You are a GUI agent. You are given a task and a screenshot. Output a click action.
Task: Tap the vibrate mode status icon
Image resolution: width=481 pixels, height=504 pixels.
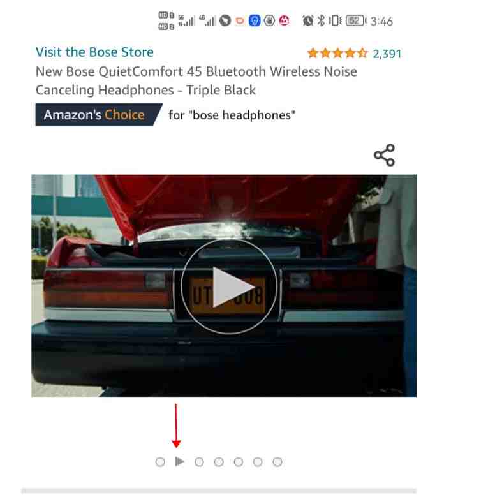[x=335, y=20]
